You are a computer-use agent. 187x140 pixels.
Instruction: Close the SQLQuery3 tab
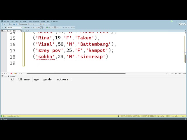point(20,31)
